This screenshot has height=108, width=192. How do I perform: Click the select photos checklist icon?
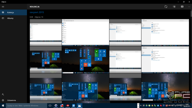[x=174, y=7]
